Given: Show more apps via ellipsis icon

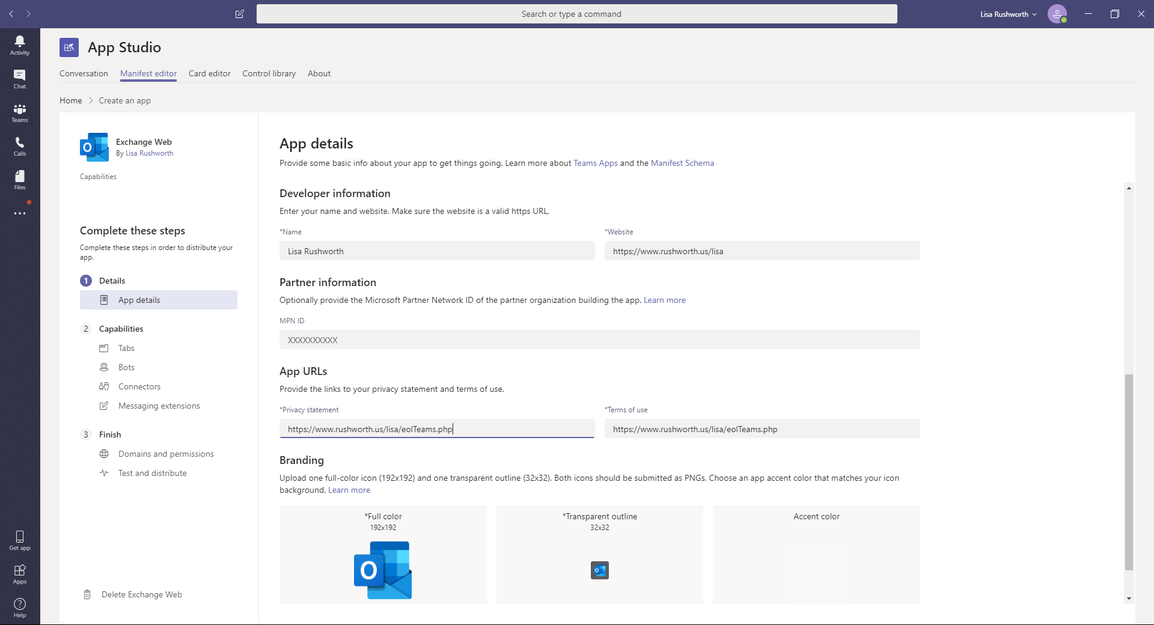Looking at the screenshot, I should point(20,213).
